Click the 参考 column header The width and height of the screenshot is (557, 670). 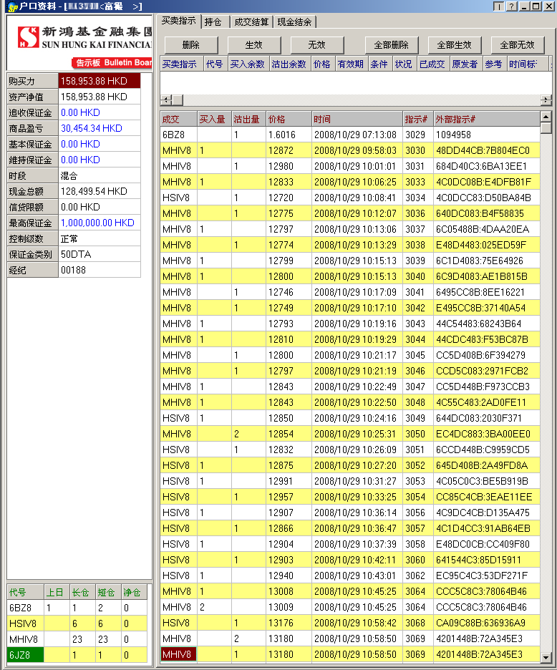coord(494,64)
